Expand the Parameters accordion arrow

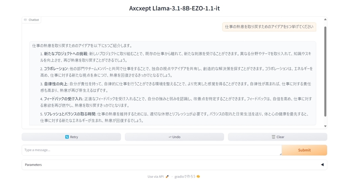322,165
